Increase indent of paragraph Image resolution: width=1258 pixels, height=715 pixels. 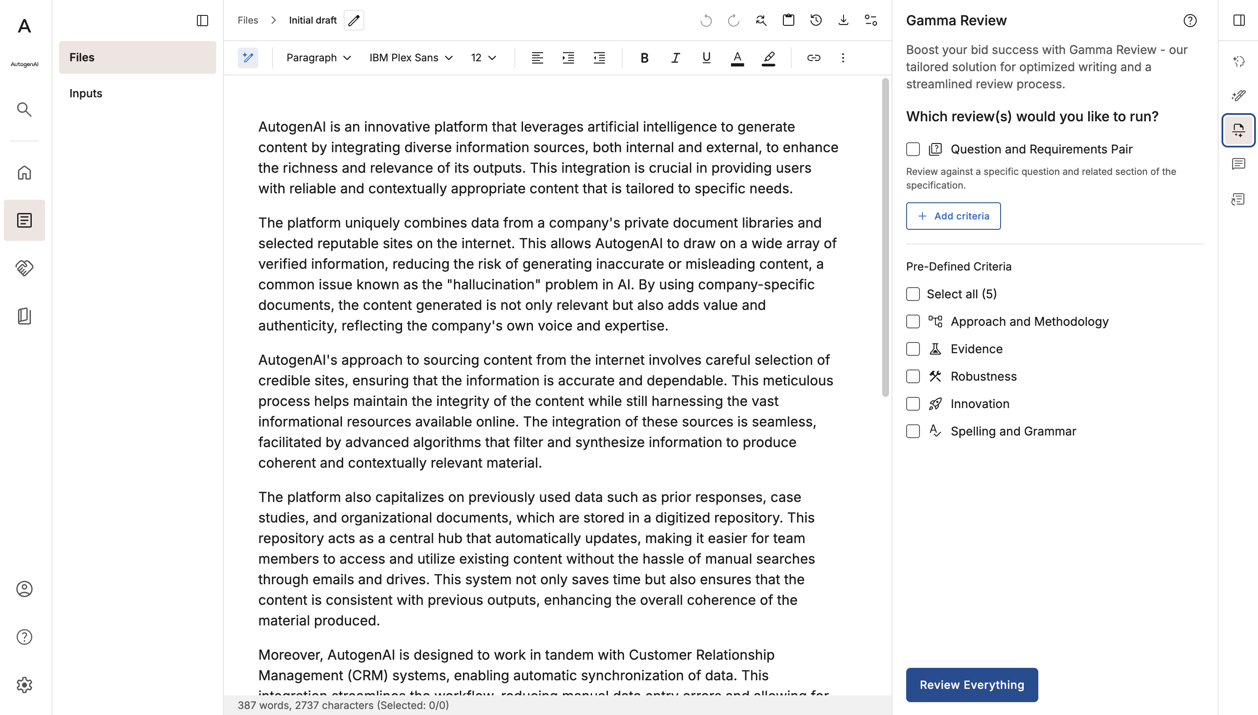click(569, 57)
